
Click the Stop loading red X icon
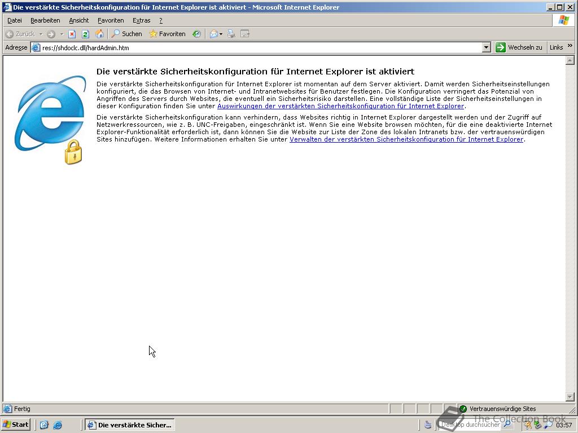(72, 34)
